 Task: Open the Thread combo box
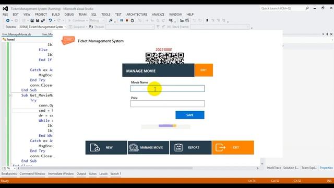click(x=130, y=27)
